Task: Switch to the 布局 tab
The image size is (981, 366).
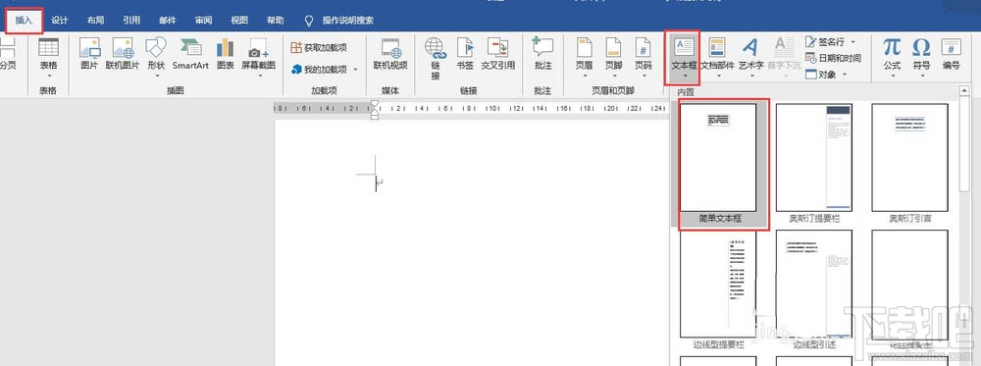Action: click(x=96, y=20)
